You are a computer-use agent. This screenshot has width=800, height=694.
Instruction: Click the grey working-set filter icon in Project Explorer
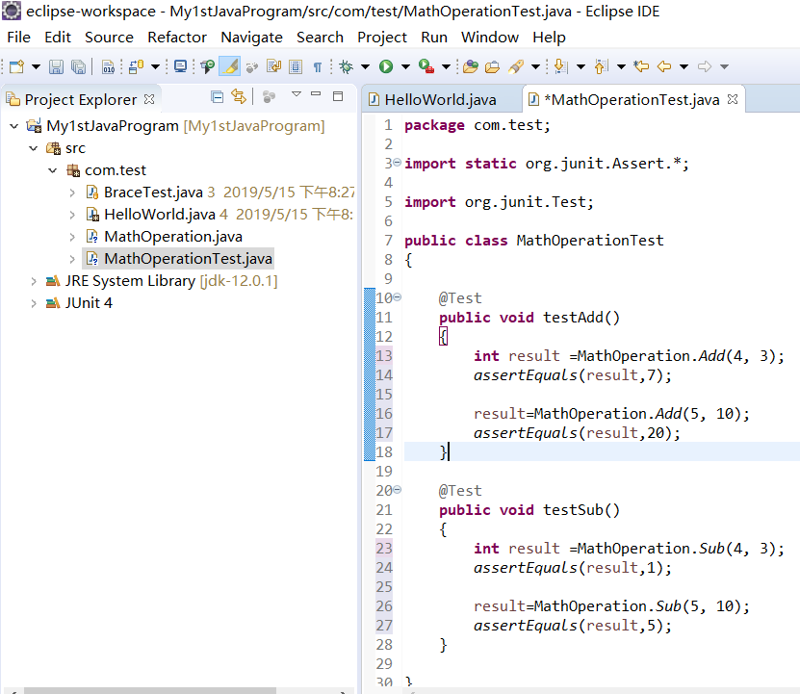(269, 96)
